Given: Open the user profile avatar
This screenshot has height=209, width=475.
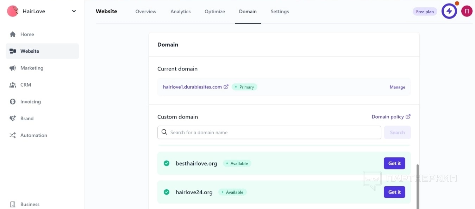Looking at the screenshot, I should tap(467, 11).
